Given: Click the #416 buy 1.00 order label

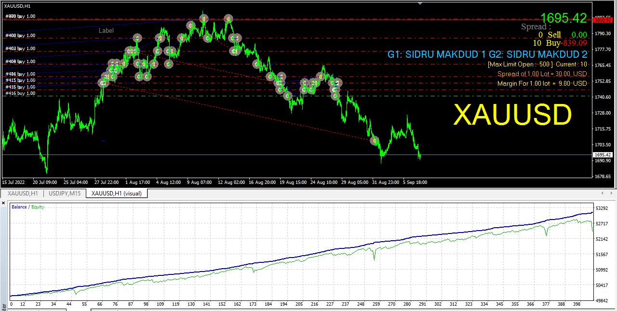Looking at the screenshot, I should pyautogui.click(x=20, y=93).
